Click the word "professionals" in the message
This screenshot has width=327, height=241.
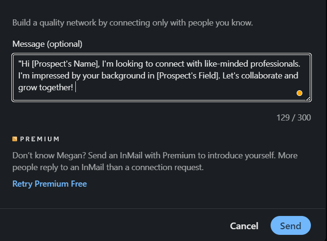[275, 64]
